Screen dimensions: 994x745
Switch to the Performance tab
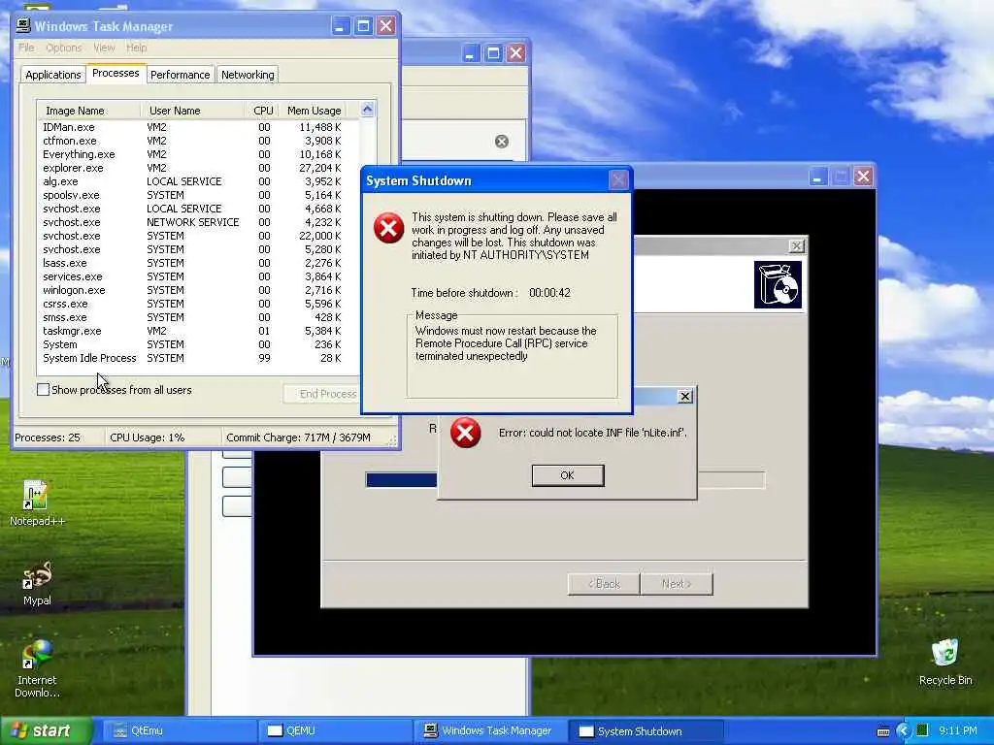[180, 75]
